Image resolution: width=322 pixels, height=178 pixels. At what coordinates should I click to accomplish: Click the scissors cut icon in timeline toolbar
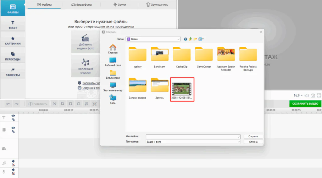click(x=54, y=104)
